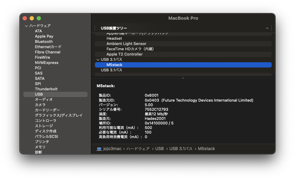Click the 製品ID value 0x6001
This screenshot has width=295, height=180.
click(x=151, y=95)
